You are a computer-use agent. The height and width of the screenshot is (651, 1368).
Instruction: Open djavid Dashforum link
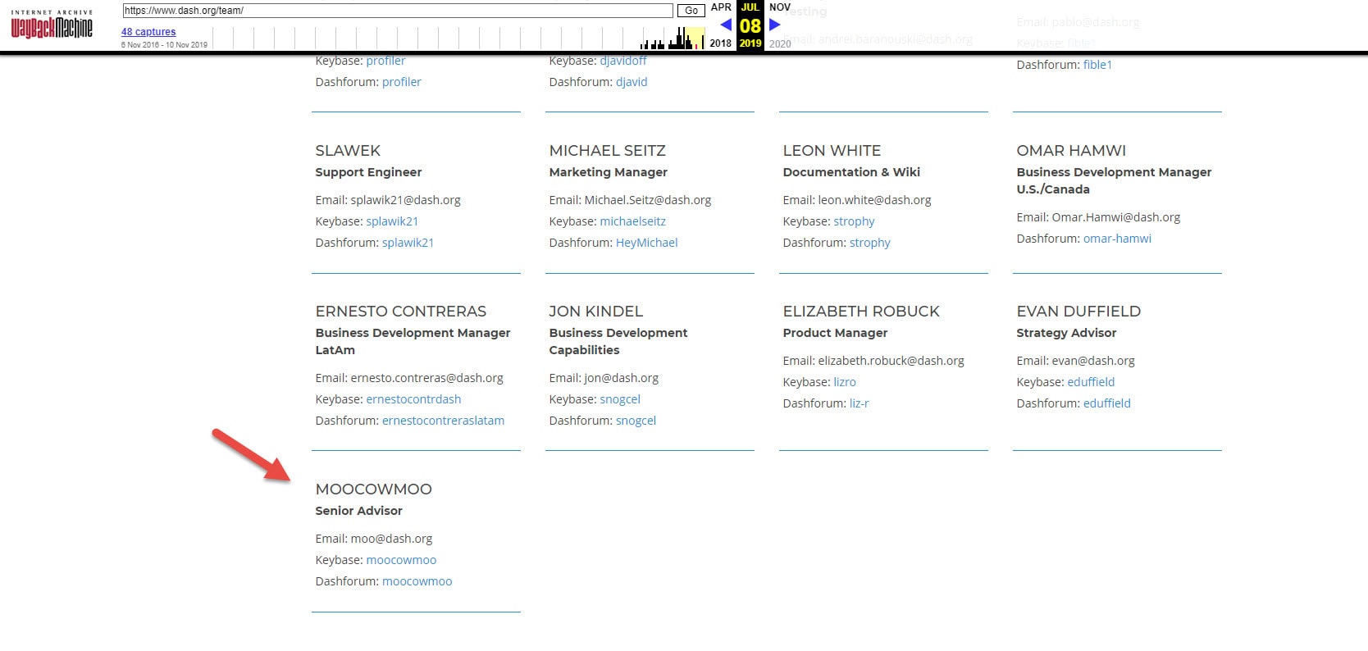pos(632,82)
